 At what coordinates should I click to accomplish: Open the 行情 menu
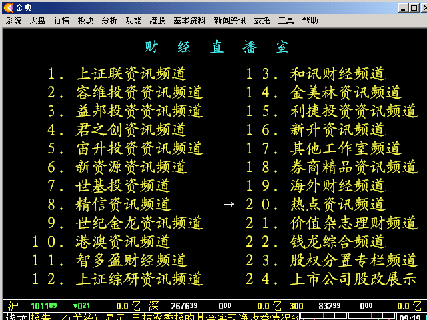(x=61, y=21)
